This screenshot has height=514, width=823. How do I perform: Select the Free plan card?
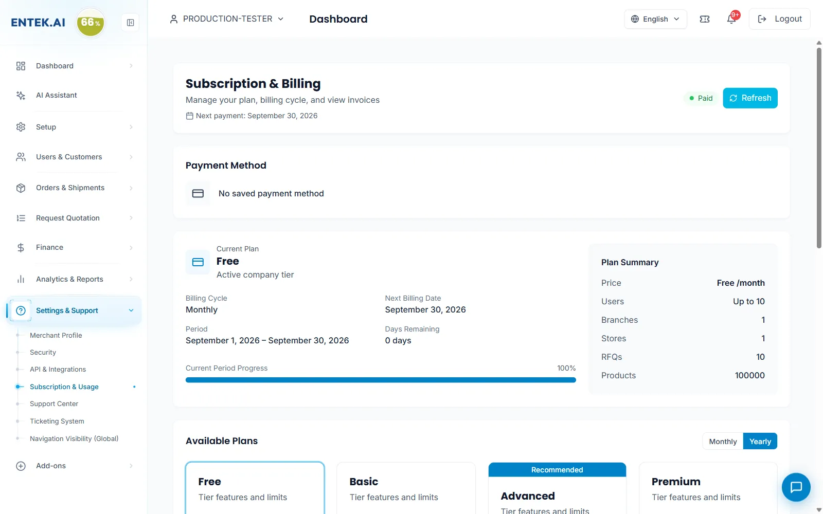[255, 488]
